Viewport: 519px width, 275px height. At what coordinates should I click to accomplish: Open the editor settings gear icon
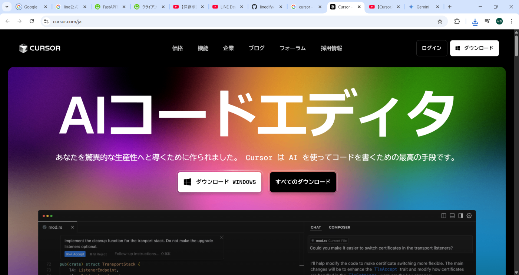[x=469, y=216]
